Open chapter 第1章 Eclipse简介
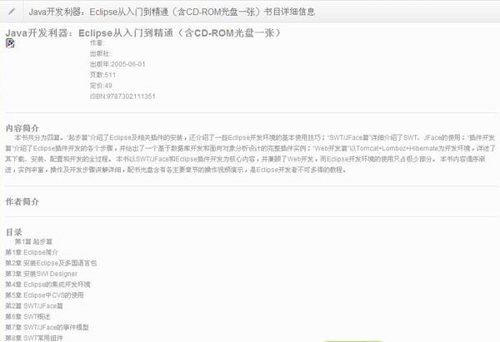This screenshot has height=342, width=500. [32, 251]
